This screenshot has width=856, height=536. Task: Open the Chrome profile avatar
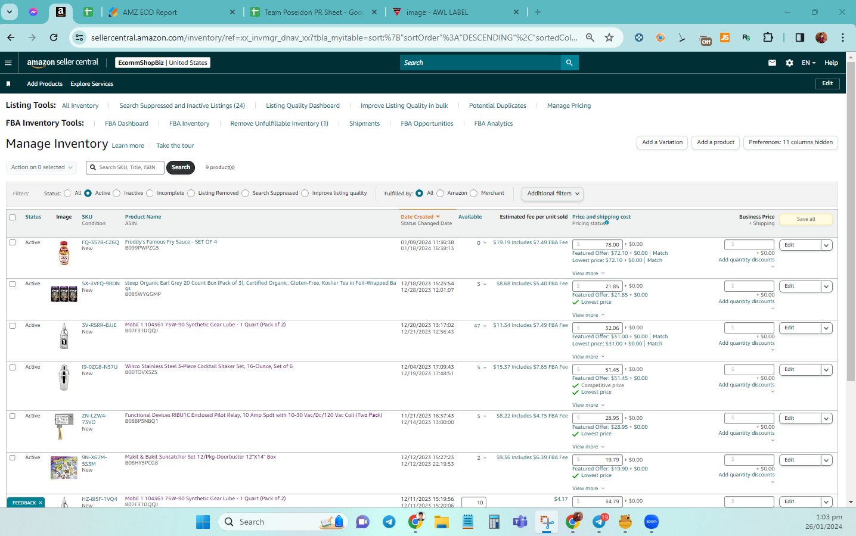pyautogui.click(x=821, y=38)
